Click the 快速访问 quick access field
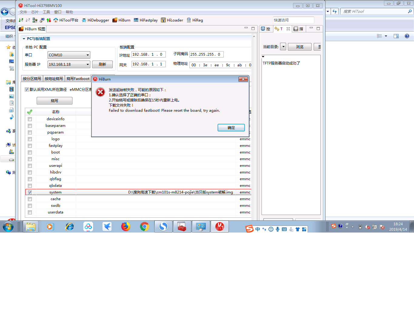The height and width of the screenshot is (327, 414). click(x=293, y=20)
